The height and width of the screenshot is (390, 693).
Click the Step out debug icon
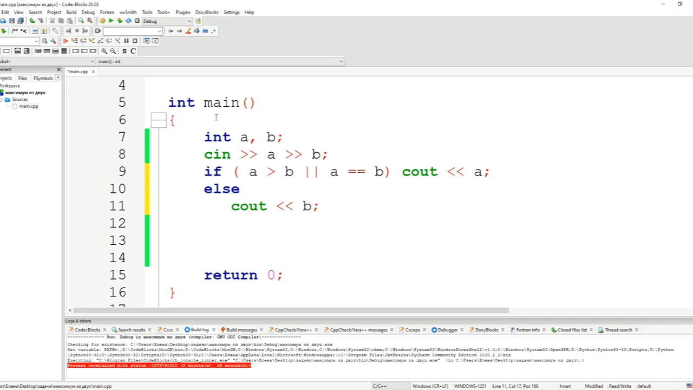pyautogui.click(x=100, y=41)
